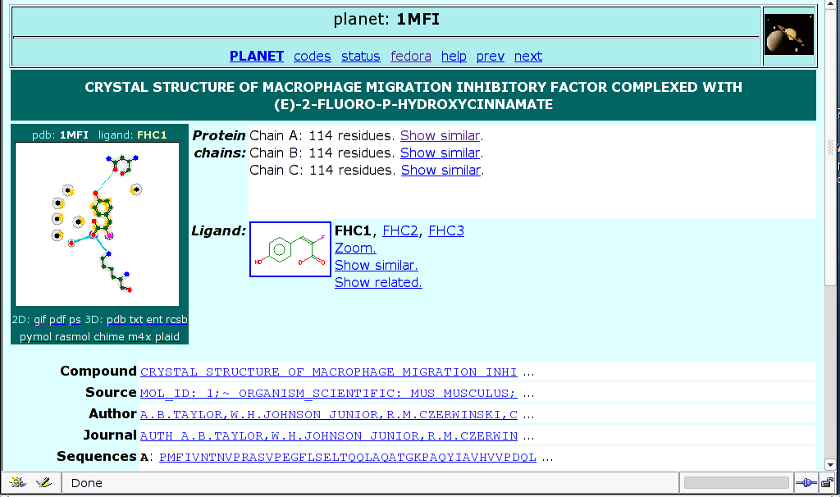
Task: Click the online/offline connection plug icon
Action: 805,483
